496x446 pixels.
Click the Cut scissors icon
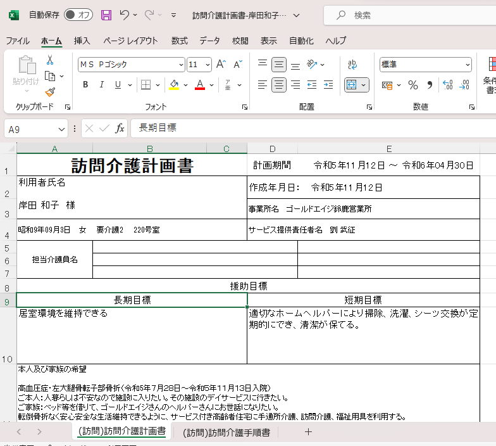[50, 60]
